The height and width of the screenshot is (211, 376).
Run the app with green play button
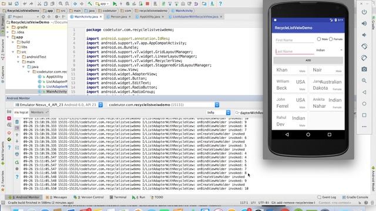115,4
